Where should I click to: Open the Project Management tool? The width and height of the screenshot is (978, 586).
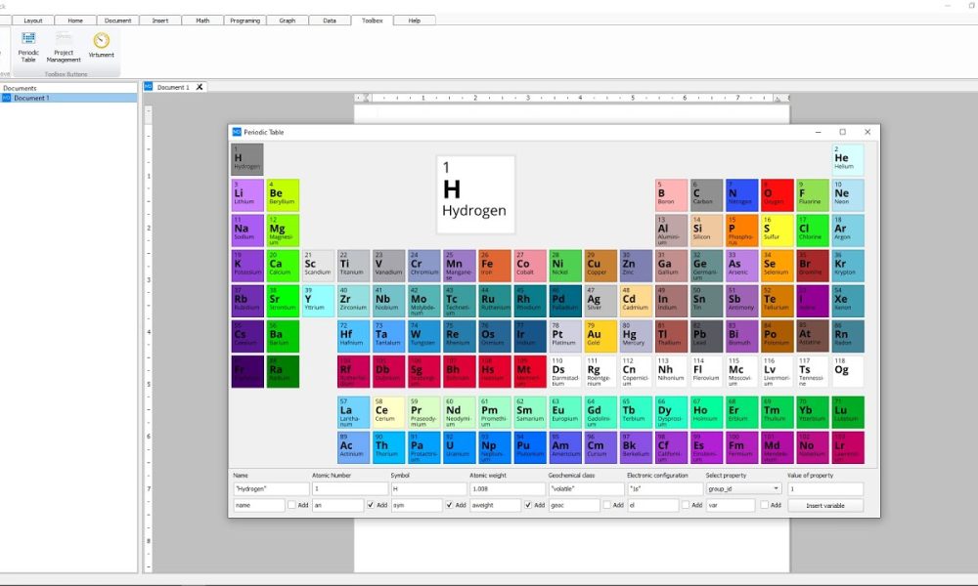[x=64, y=47]
